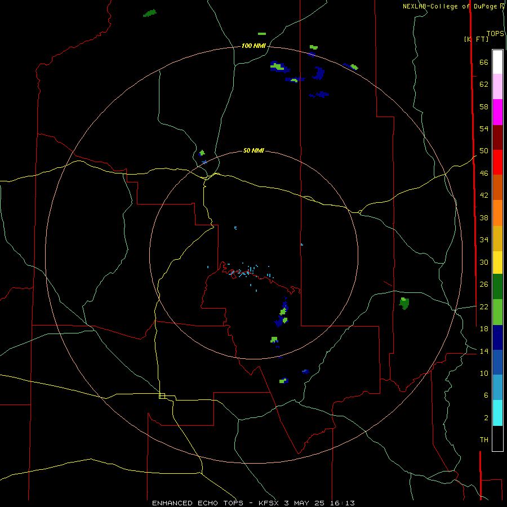
Task: Click the dark green echo east of the 50 NMI ring
Action: click(404, 303)
